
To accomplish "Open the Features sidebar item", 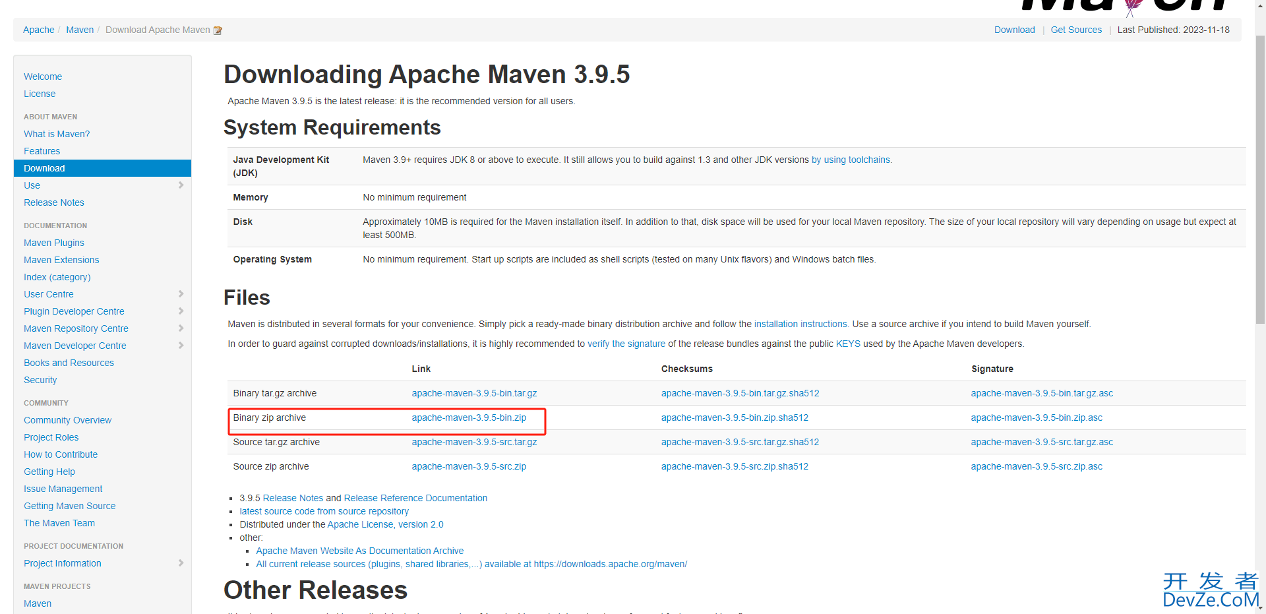I will click(x=42, y=151).
